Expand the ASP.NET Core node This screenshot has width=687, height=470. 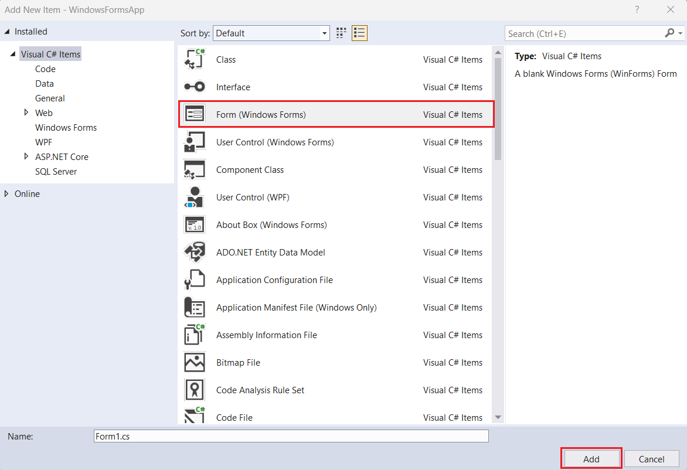coord(26,156)
